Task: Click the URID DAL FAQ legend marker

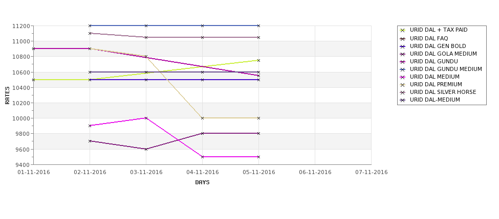Action: [x=403, y=39]
